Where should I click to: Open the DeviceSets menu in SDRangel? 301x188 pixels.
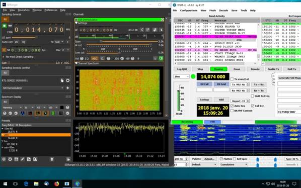tap(24, 10)
